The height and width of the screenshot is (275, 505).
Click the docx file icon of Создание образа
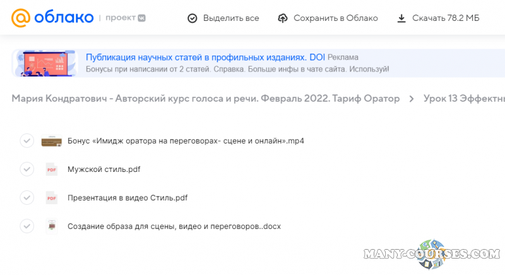[x=51, y=226]
